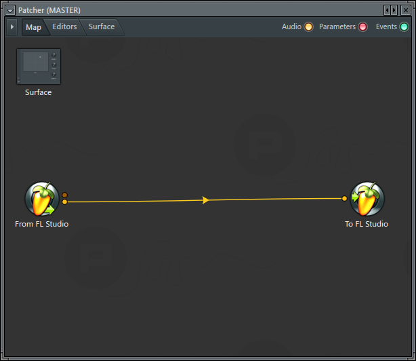
Task: Switch to the Map tab
Action: (x=33, y=27)
